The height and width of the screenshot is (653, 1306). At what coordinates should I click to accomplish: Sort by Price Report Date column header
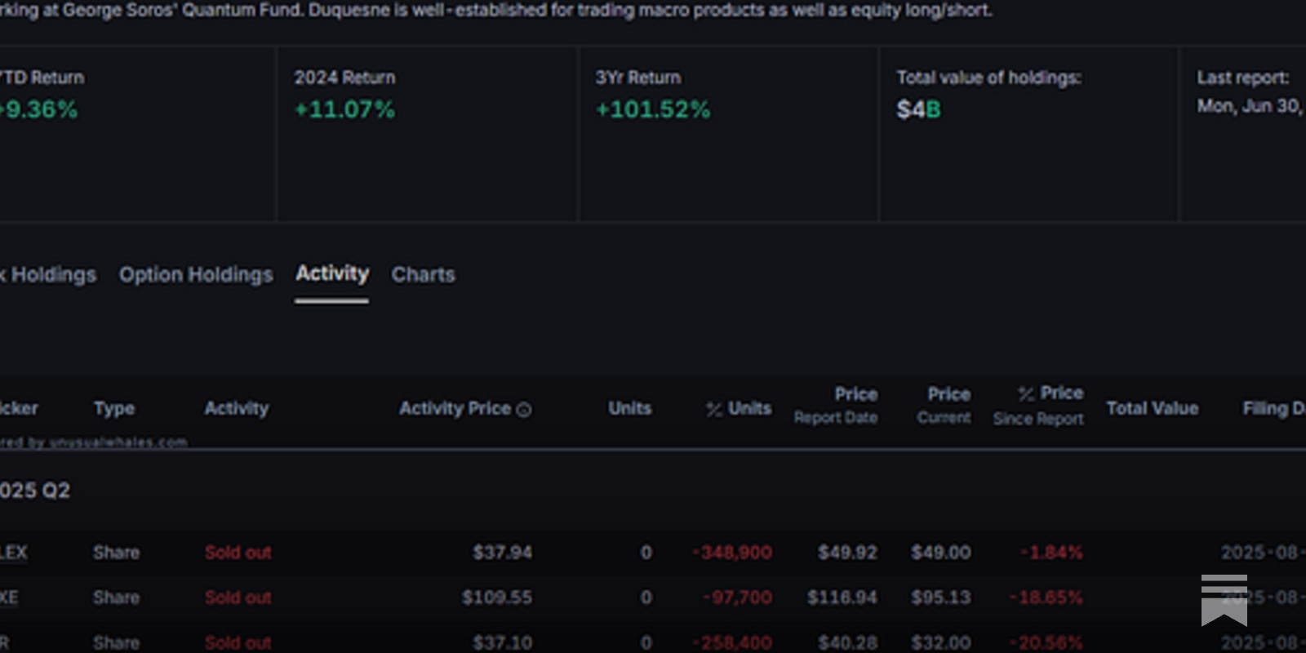(836, 406)
